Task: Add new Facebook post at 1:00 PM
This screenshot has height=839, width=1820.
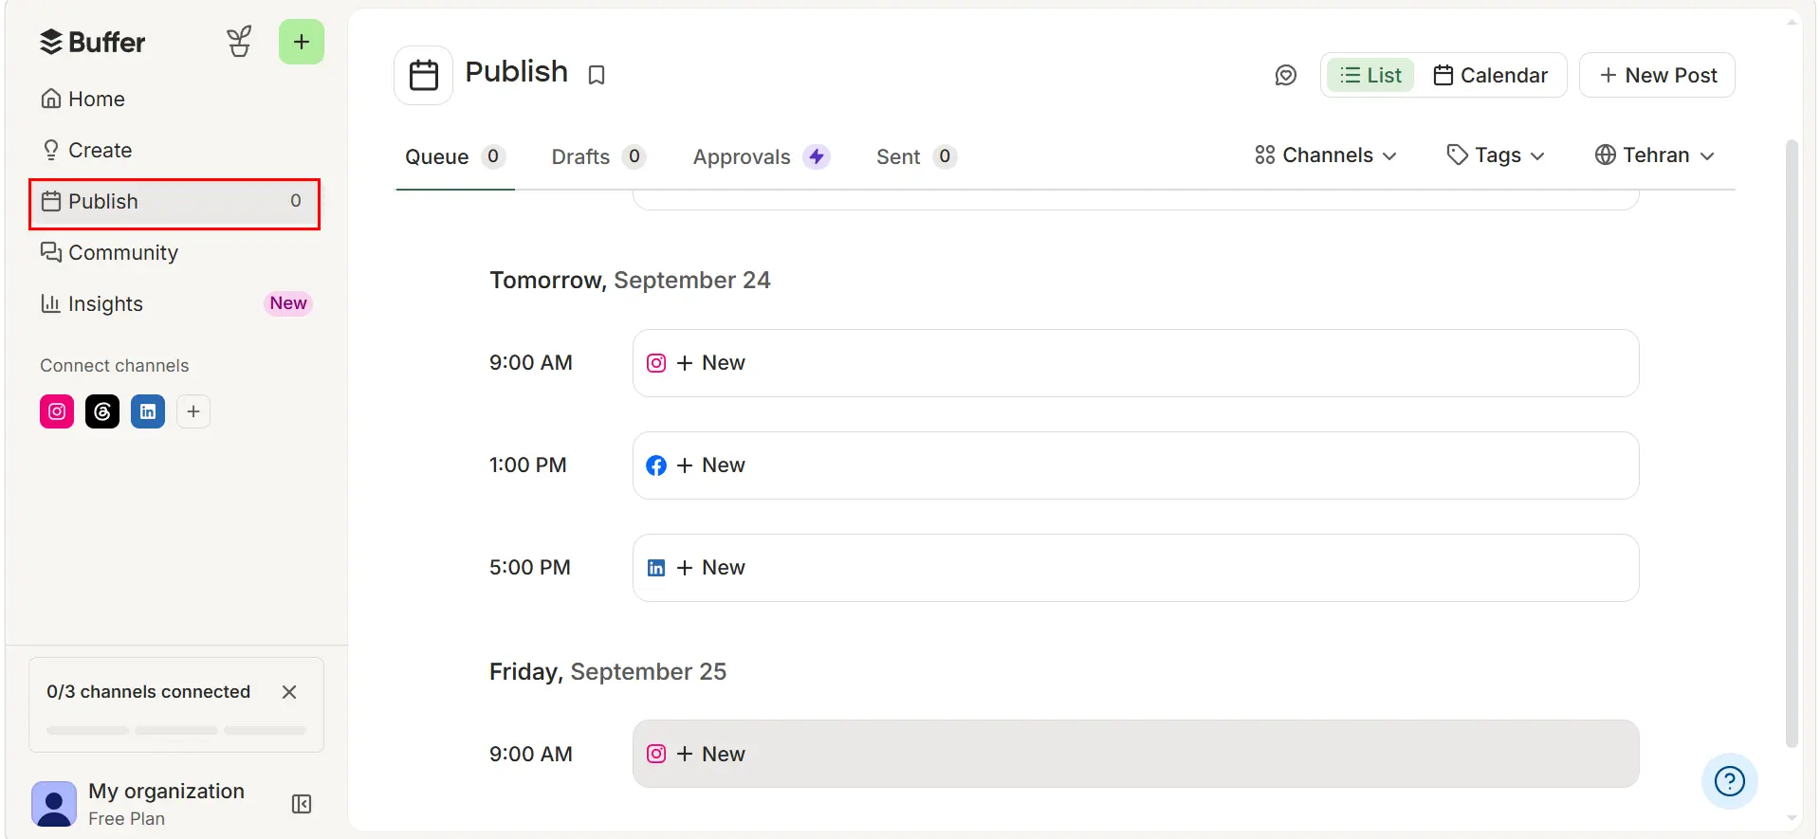Action: 1135,465
